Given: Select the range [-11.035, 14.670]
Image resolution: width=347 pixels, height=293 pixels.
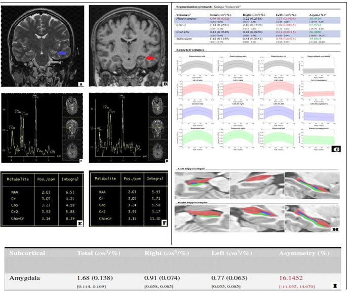Looking at the screenshot, I should click(297, 286).
